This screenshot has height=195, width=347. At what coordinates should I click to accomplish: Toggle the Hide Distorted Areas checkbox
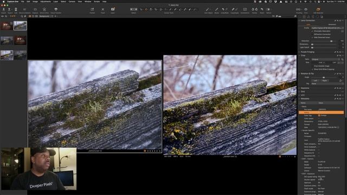coord(312,37)
